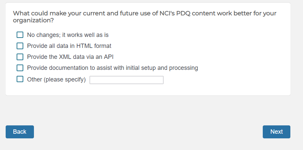Click the "No changes; it works well as is" label text
303x150 pixels.
tap(68, 35)
